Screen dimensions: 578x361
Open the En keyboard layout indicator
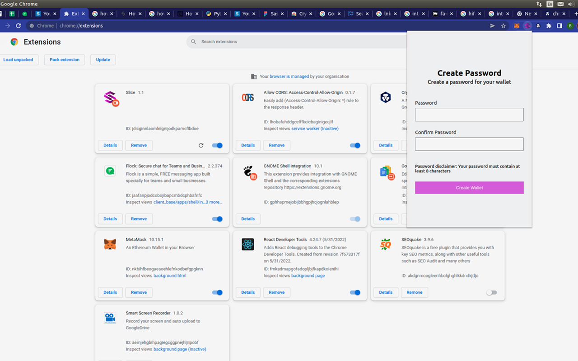[550, 4]
